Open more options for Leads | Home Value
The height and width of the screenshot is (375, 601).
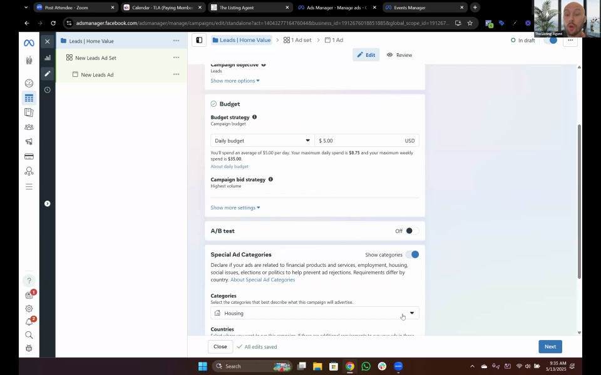[x=176, y=41]
